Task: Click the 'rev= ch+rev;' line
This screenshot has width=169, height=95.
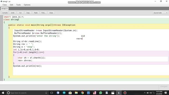Action: click(25, 60)
